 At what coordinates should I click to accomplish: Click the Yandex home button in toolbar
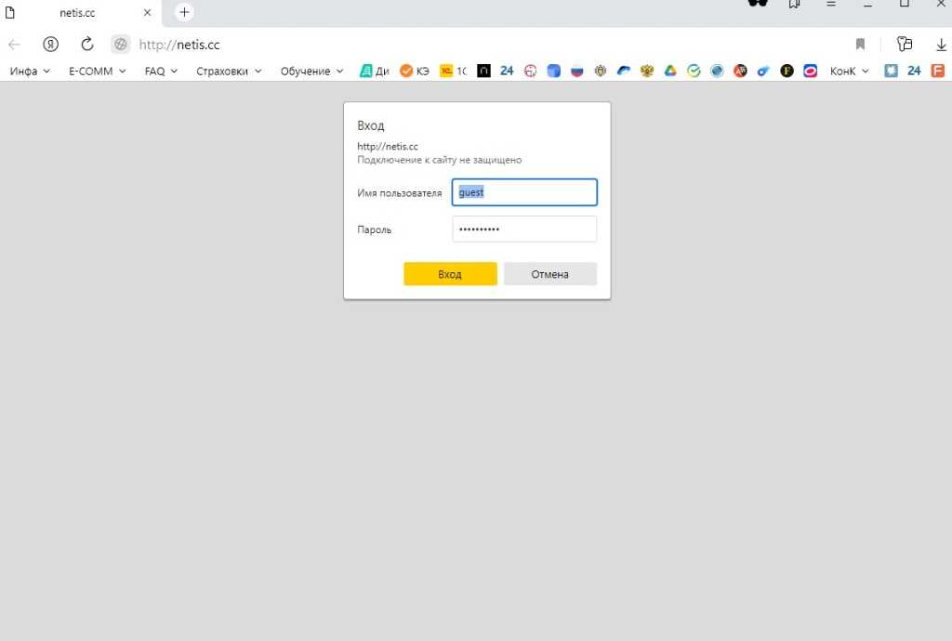click(51, 45)
